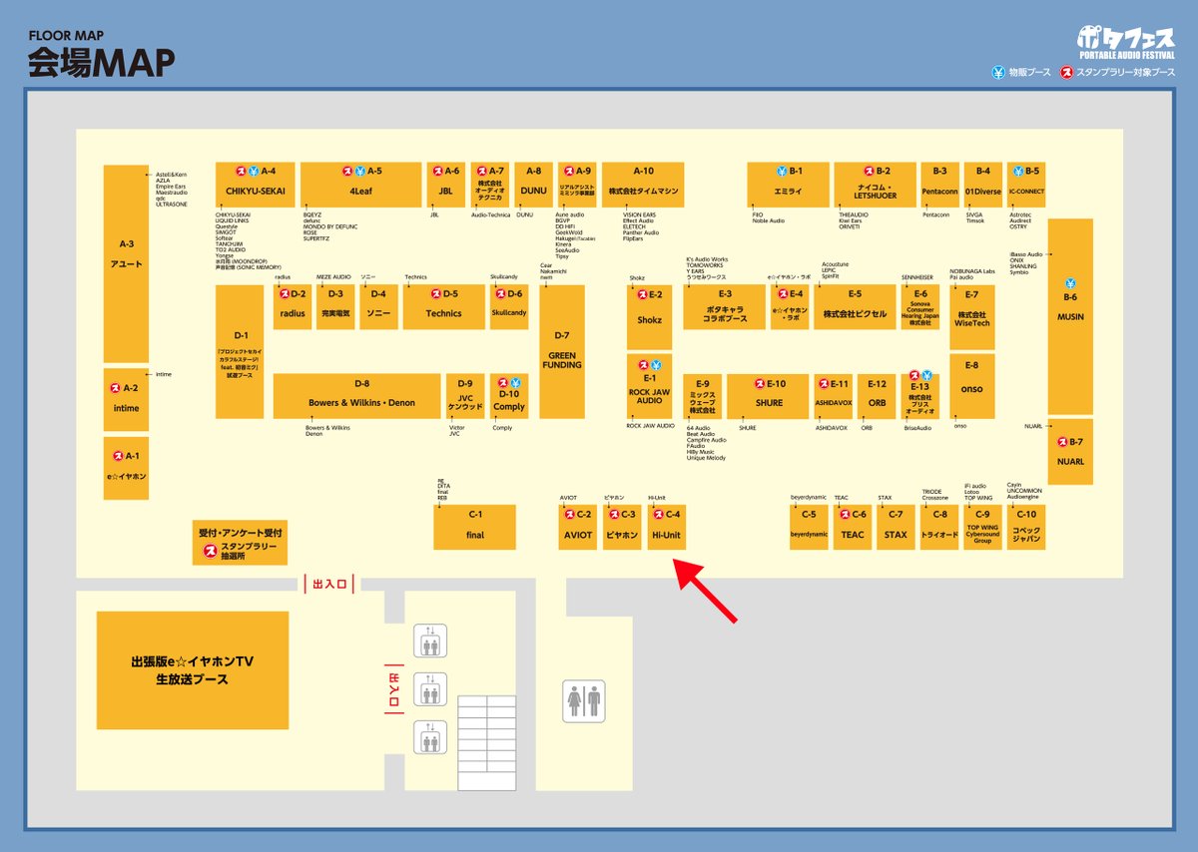Click the 会場MAP title text

pyautogui.click(x=101, y=62)
